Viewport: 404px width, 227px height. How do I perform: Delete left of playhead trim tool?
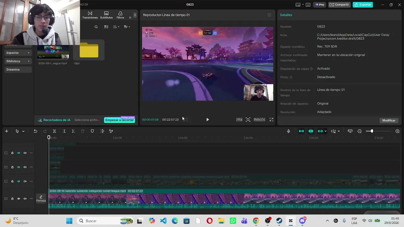click(x=64, y=131)
